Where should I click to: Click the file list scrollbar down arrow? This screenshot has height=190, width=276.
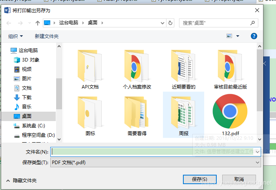[260, 139]
